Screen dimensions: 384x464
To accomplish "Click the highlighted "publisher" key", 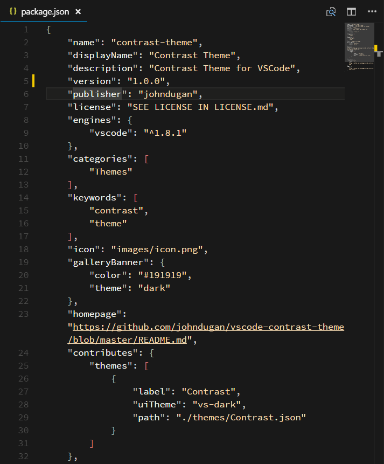I will (97, 94).
